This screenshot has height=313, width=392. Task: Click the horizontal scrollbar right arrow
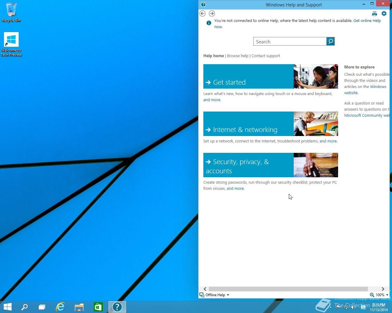[383, 289]
